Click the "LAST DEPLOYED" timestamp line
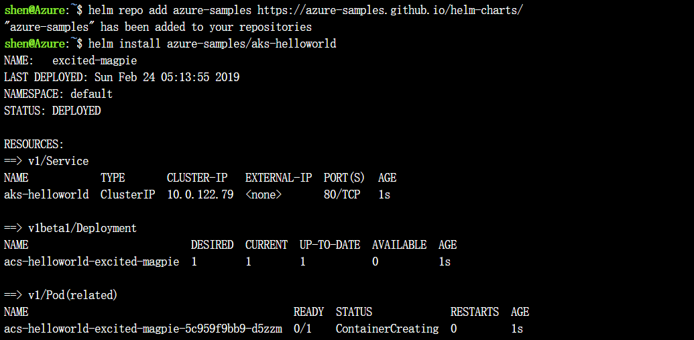Viewport: 694px width, 340px height. 122,78
